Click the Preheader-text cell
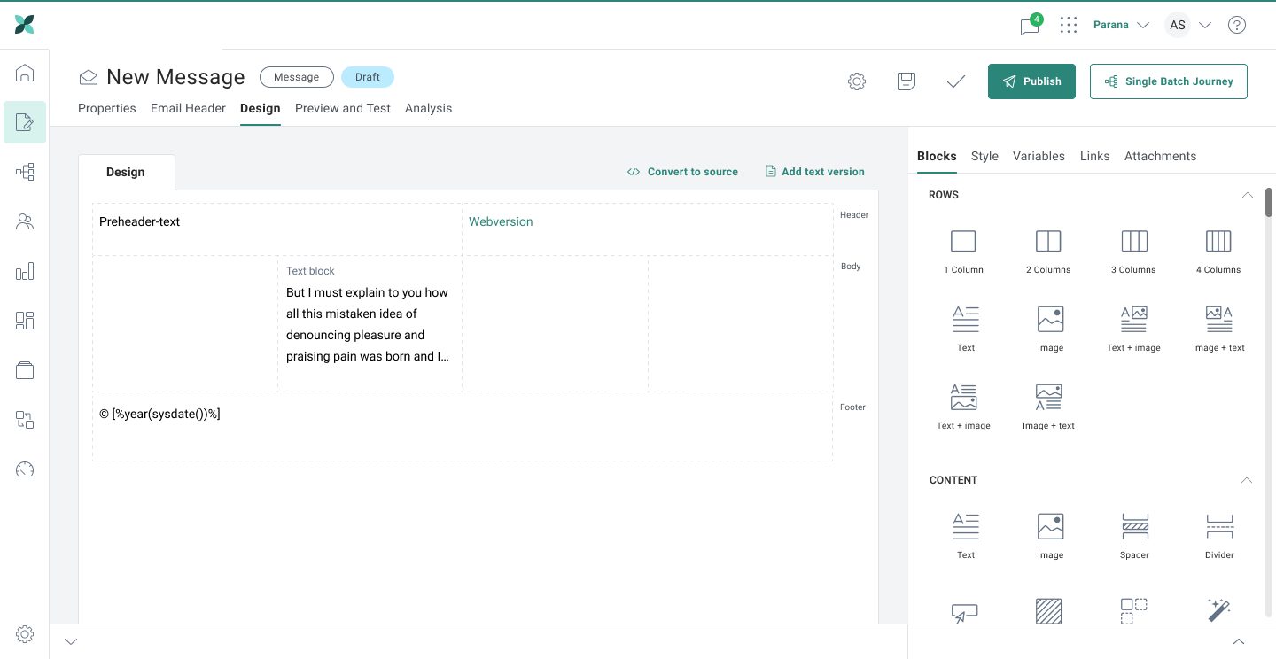The height and width of the screenshot is (659, 1276). tap(277, 229)
